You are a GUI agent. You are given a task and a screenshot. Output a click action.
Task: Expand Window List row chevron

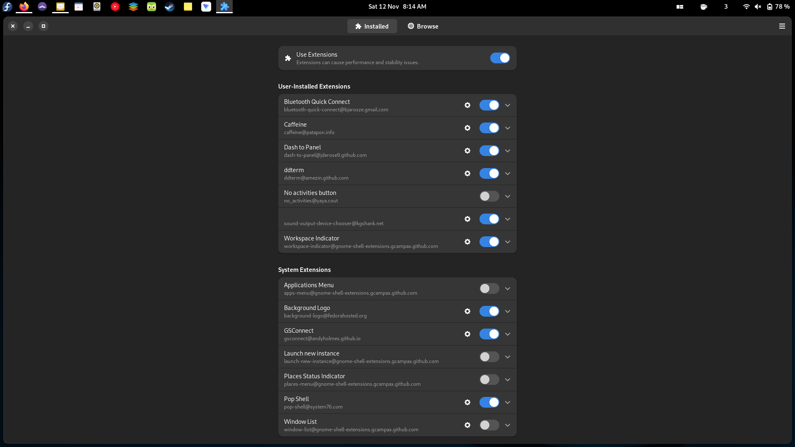pos(508,425)
